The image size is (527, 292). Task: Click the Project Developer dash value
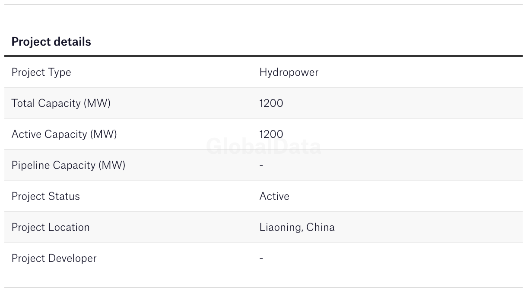(261, 258)
